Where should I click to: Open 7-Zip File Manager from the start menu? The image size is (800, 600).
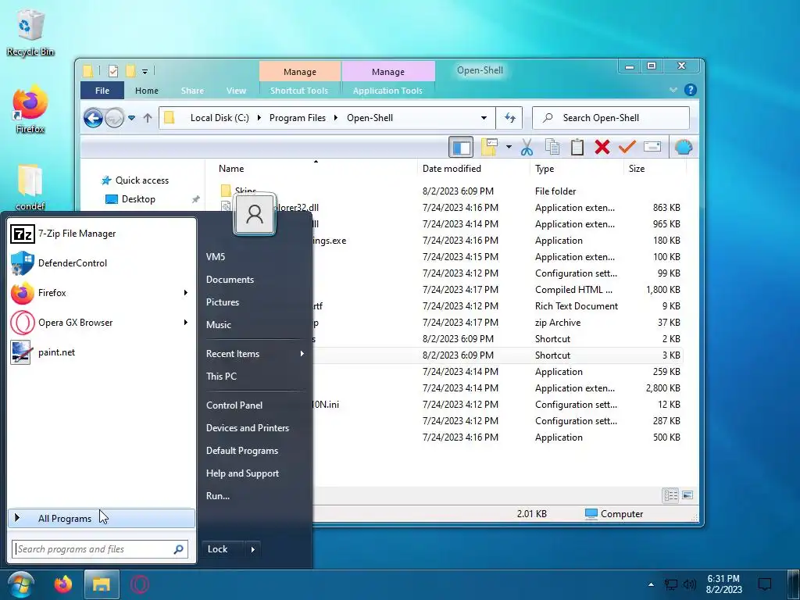click(x=102, y=234)
